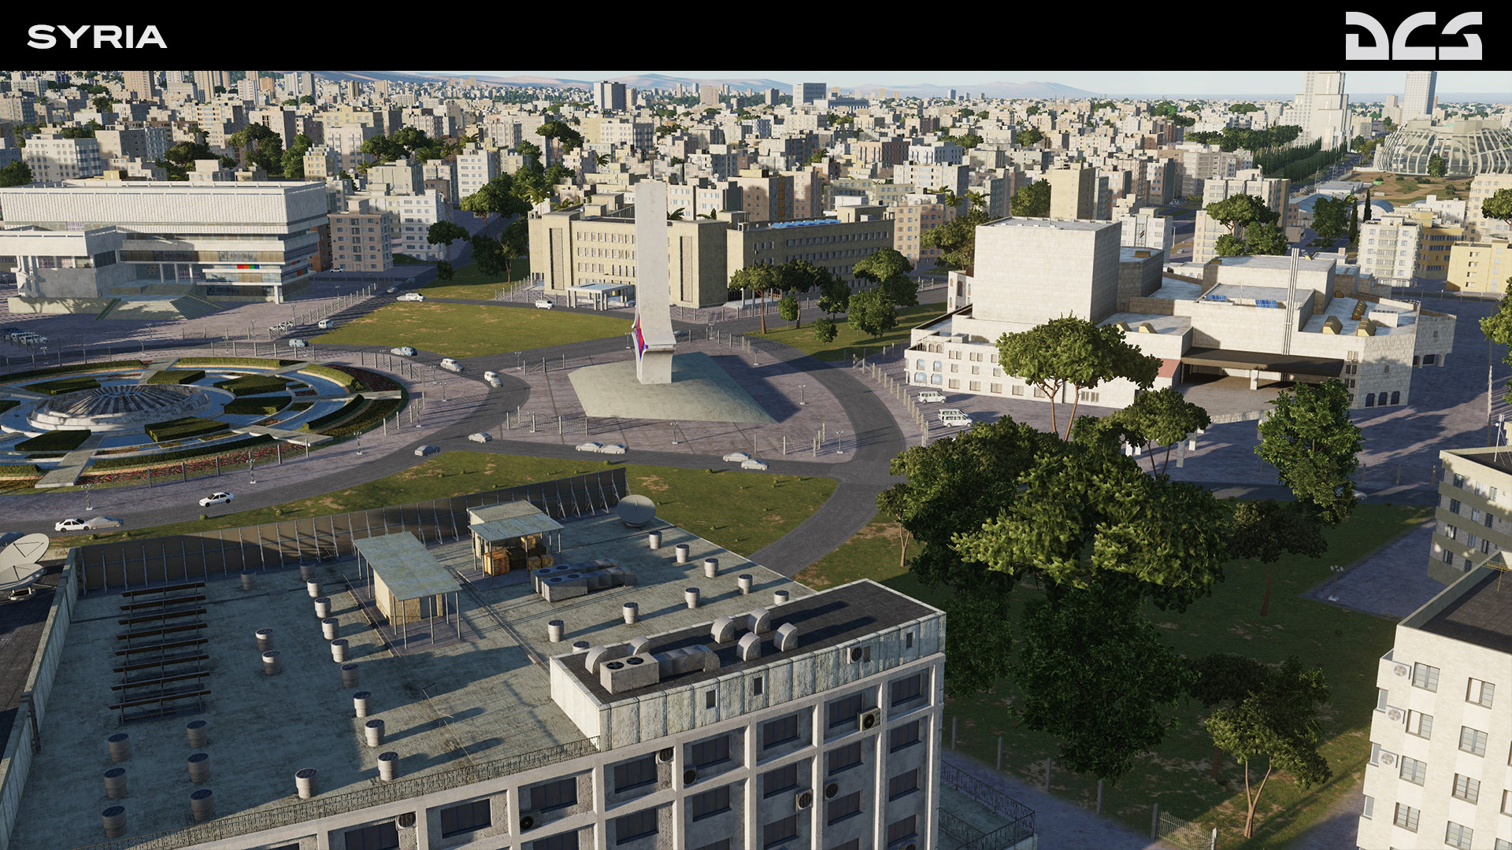Click the circular fountain in the roundabout
This screenshot has height=850, width=1512.
point(126,401)
